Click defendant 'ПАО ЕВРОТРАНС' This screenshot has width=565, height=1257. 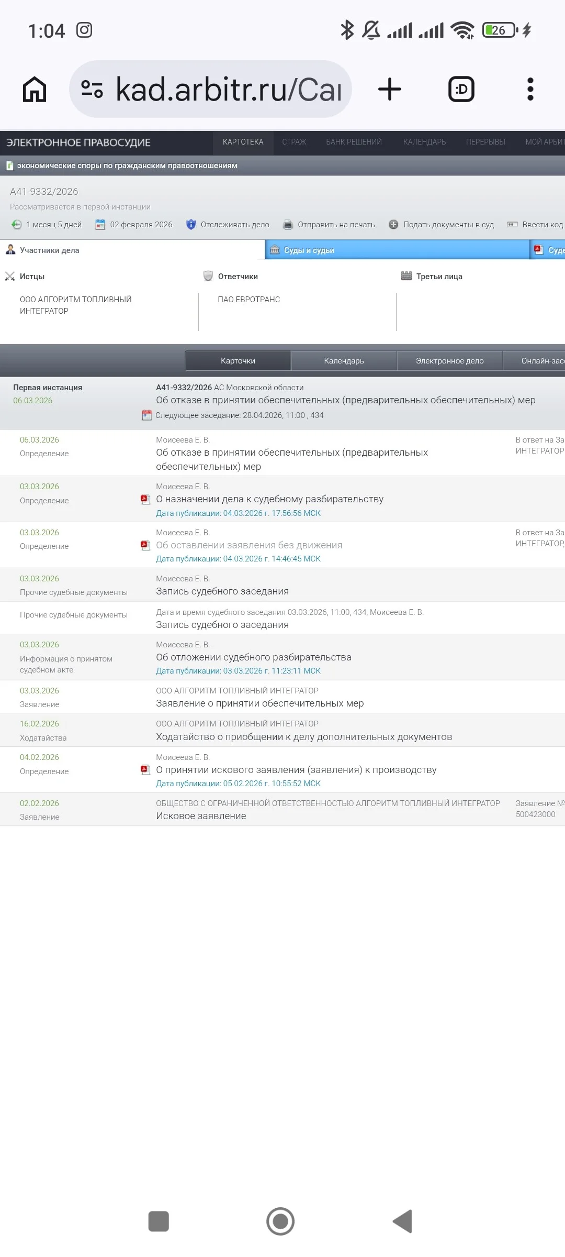pyautogui.click(x=249, y=300)
